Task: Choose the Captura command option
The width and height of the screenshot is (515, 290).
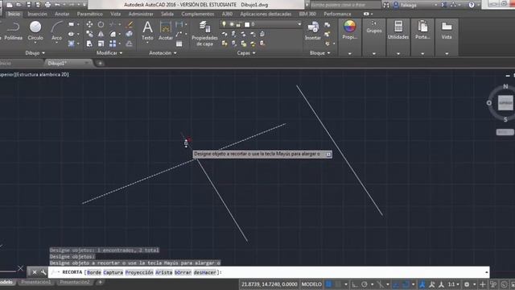Action: 113,272
